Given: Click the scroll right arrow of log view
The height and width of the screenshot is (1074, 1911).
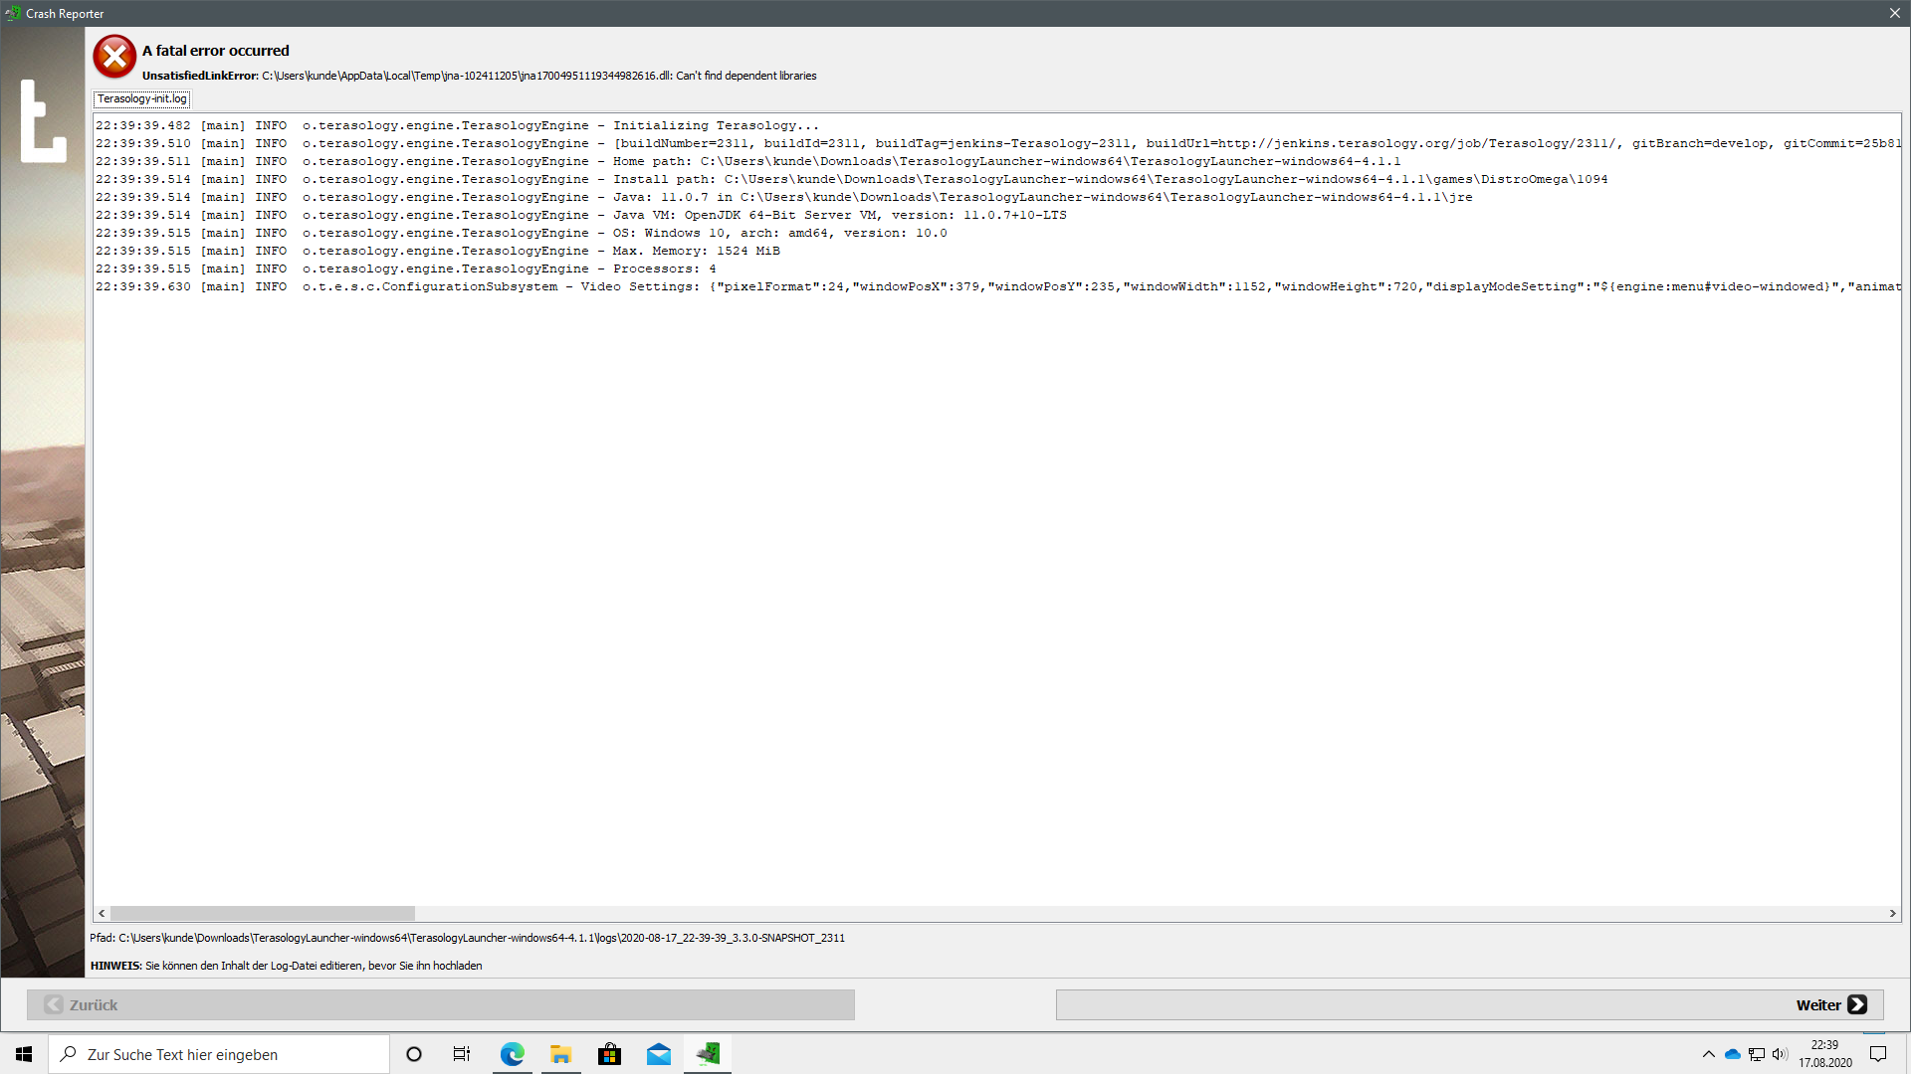Looking at the screenshot, I should (x=1892, y=913).
